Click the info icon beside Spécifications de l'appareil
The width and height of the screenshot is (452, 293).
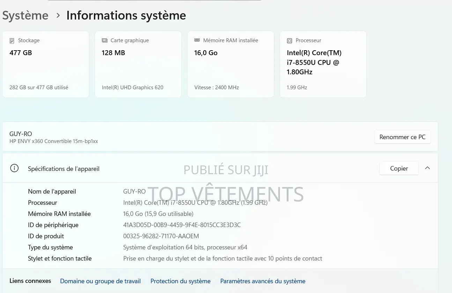14,168
